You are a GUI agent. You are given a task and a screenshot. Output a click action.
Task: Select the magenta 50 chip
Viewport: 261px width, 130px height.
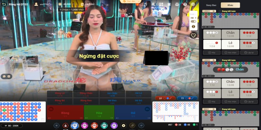coord(84,125)
